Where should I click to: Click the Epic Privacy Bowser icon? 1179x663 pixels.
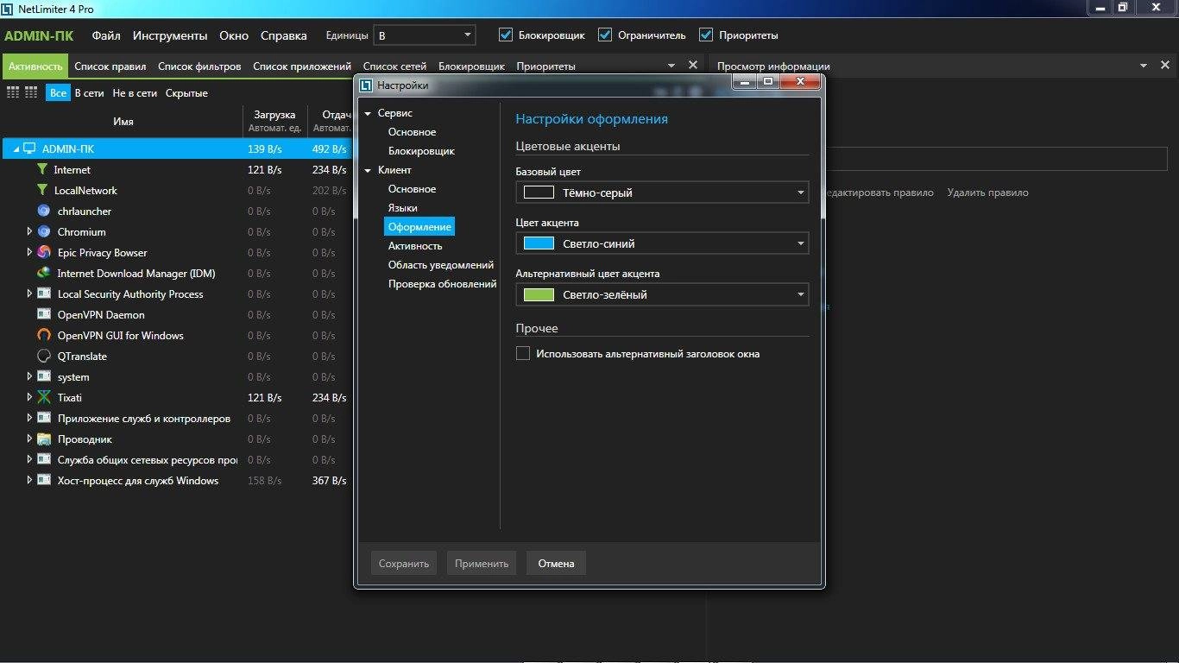(44, 252)
